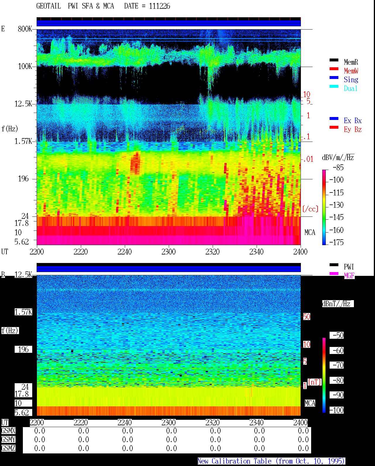
Task: Click the cyan Dual legend swatch
Action: [334, 87]
